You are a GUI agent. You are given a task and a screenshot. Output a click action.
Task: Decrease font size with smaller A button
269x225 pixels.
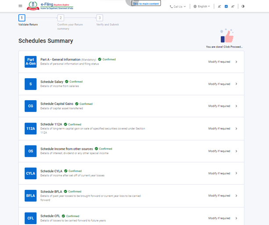(x=219, y=7)
